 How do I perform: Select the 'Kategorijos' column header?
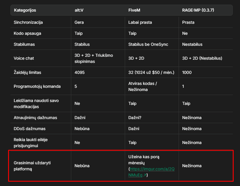tap(25, 10)
